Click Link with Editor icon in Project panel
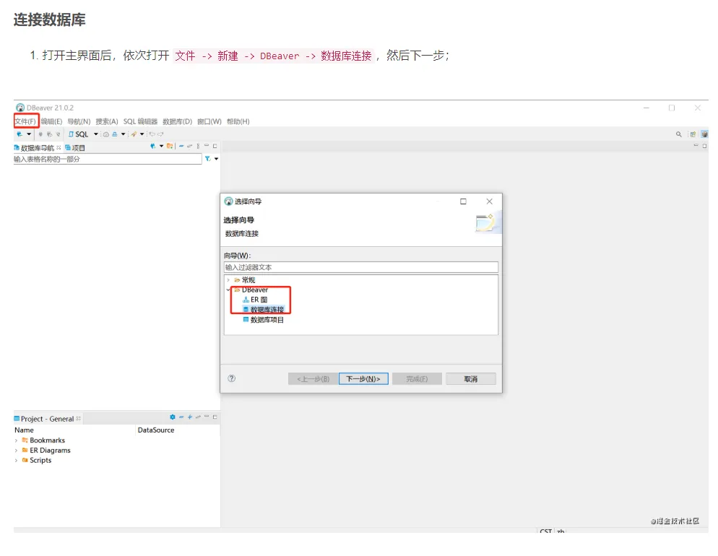This screenshot has width=718, height=556. pyautogui.click(x=198, y=417)
